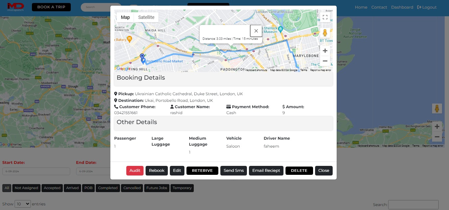The image size is (449, 210).
Task: Open Street View pegman on the background map
Action: (x=437, y=108)
